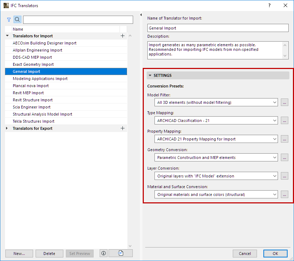Viewport: 294px width, 261px height.
Task: Open the info button at bottom
Action: [104, 253]
